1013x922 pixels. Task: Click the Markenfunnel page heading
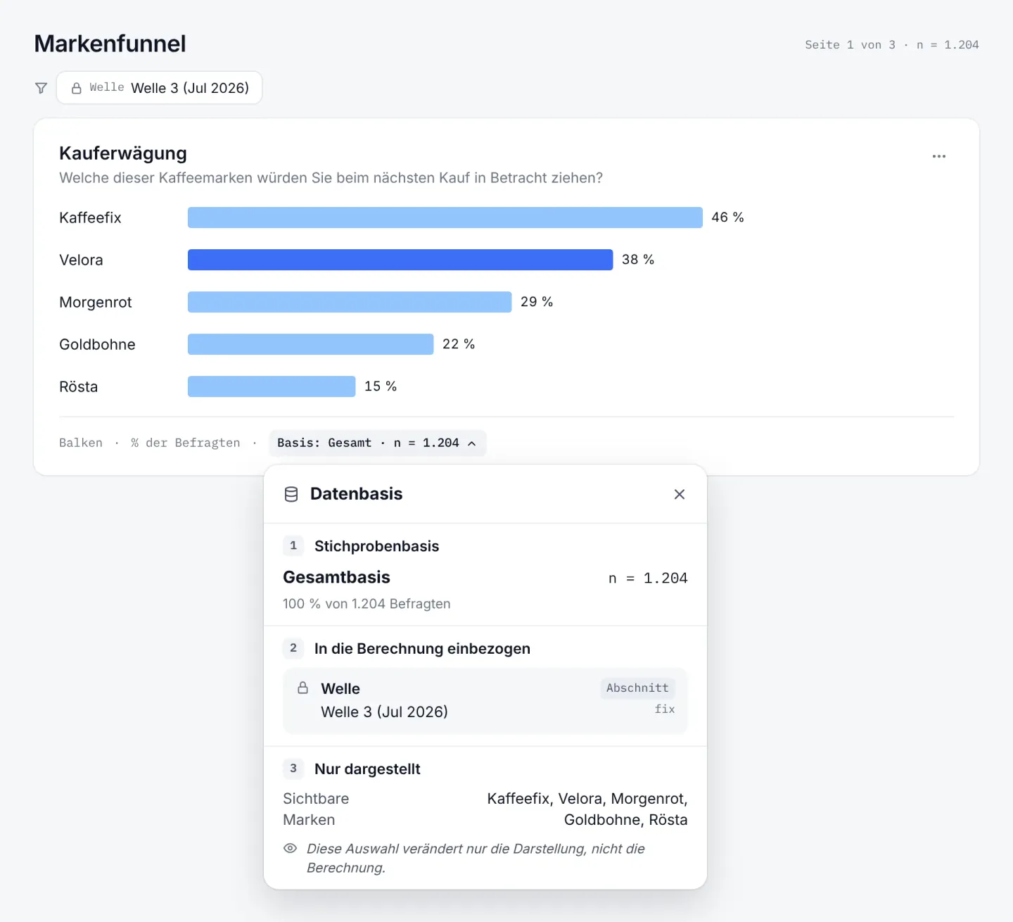pyautogui.click(x=110, y=44)
